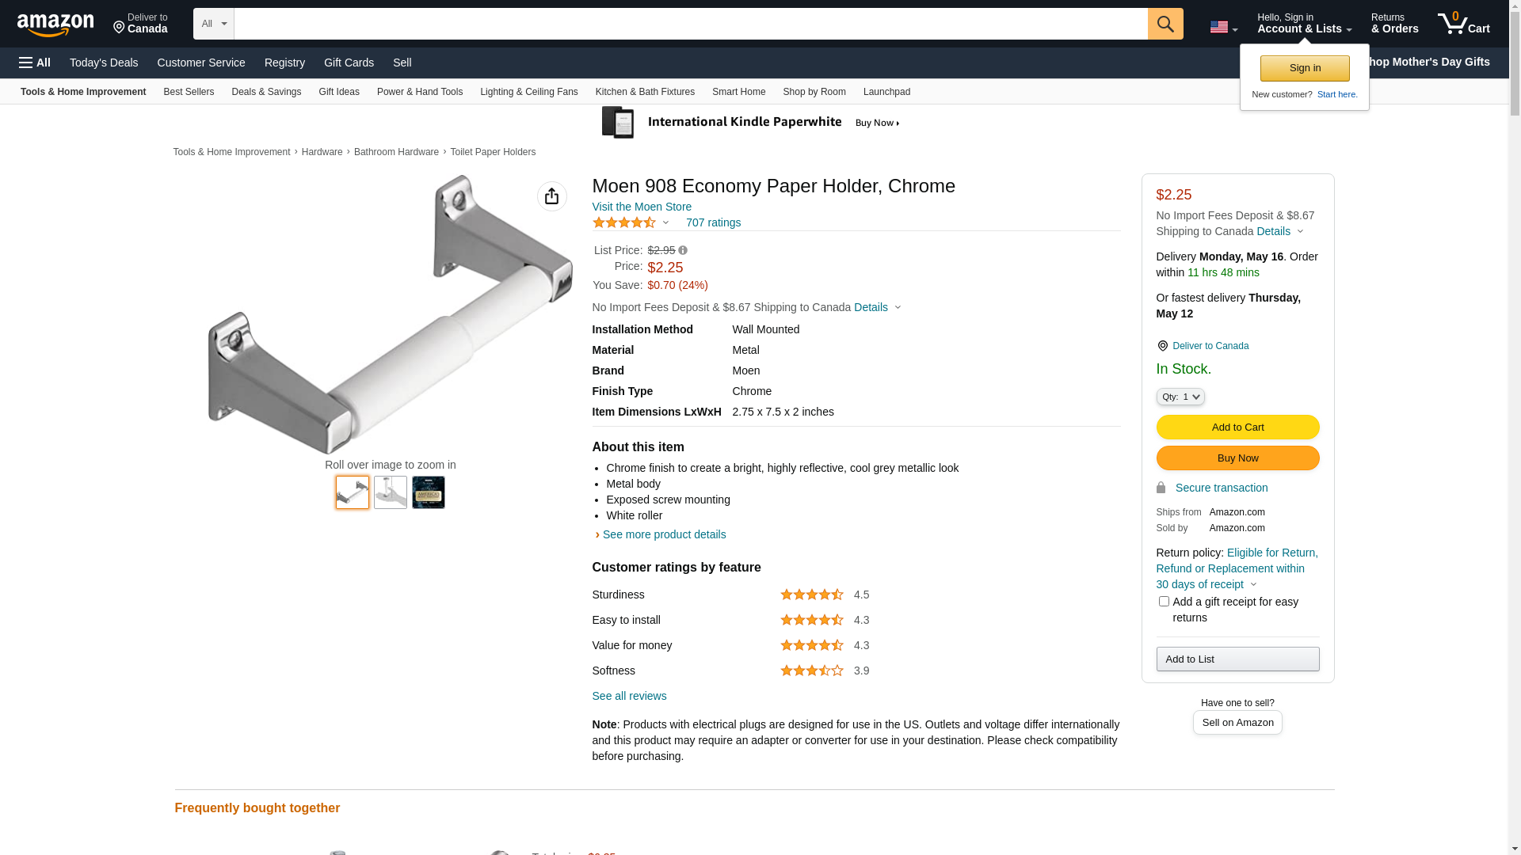Click the US flag language selector
Viewport: 1521px width, 855px height.
pos(1223,27)
